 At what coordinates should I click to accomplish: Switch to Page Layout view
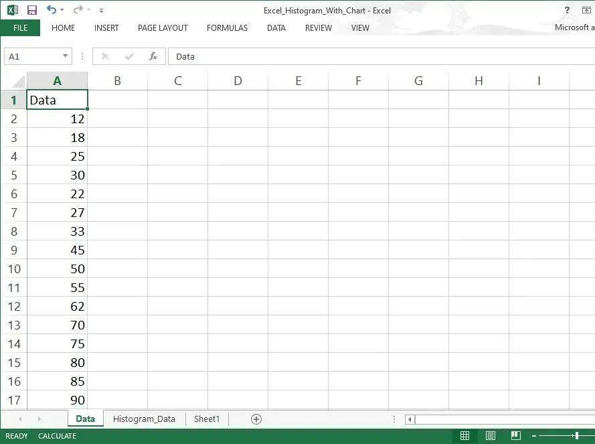tap(491, 436)
